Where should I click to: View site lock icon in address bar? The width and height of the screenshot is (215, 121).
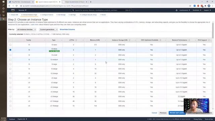(x=21, y=6)
